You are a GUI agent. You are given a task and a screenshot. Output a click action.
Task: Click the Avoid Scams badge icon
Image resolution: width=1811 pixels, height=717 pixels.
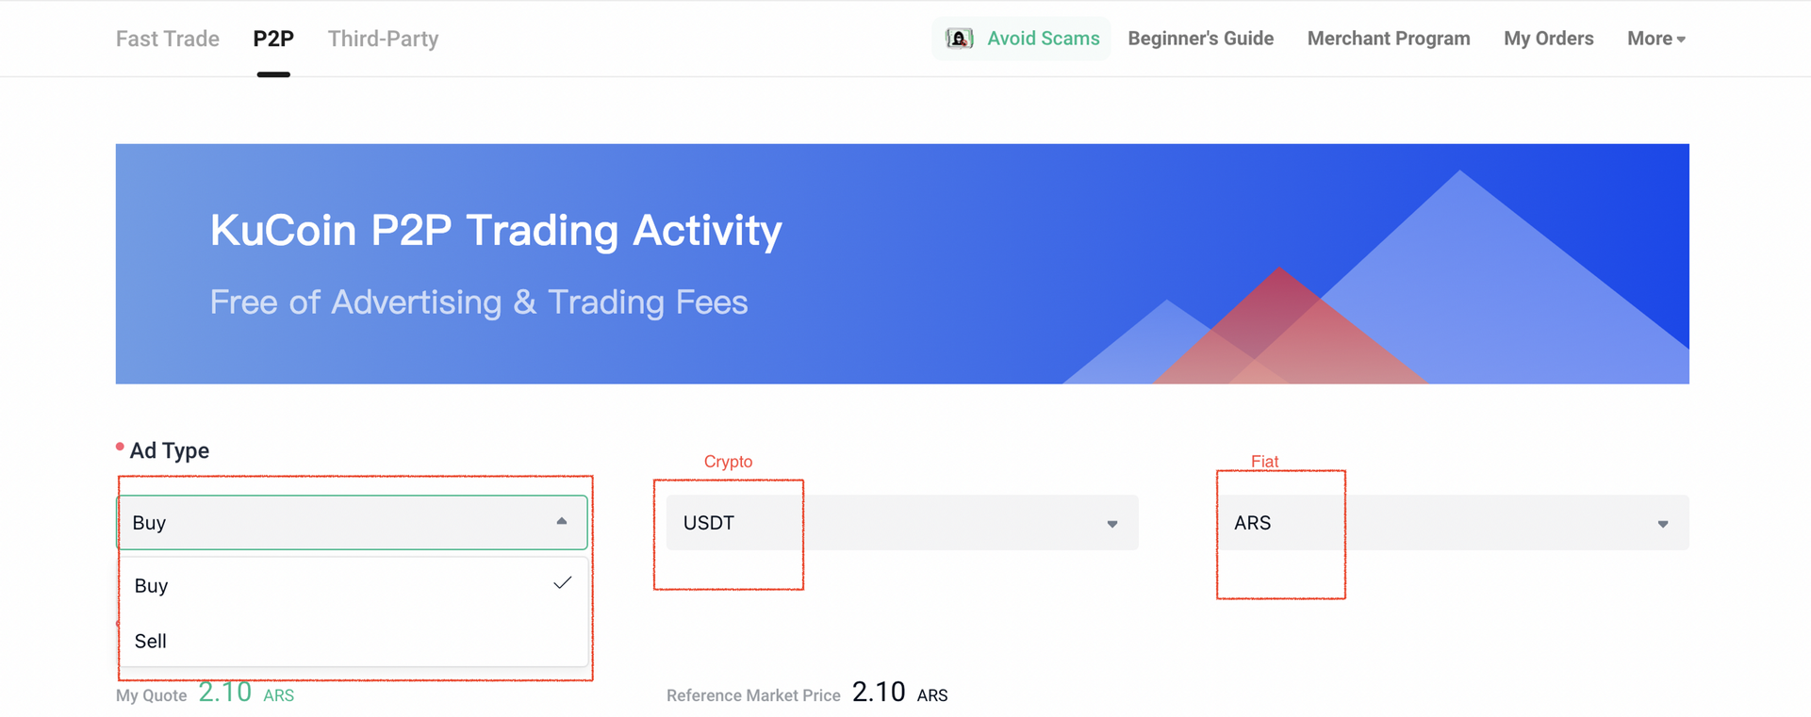tap(959, 39)
